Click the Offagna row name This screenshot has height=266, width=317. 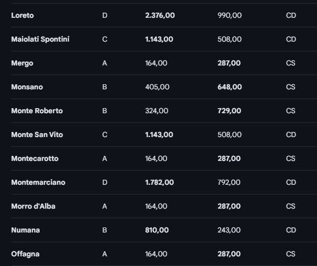25,254
